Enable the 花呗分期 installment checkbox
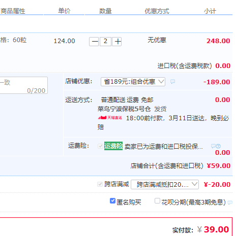Viewport: 235px width, 236px height. pyautogui.click(x=157, y=201)
